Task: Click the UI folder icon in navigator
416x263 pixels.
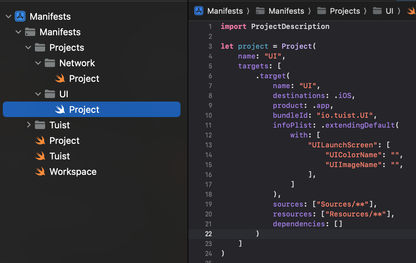Action: 50,94
